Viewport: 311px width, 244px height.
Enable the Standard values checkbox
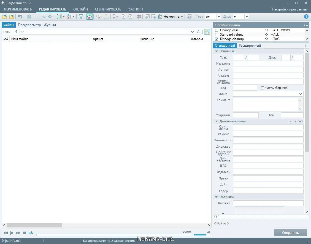tap(217, 35)
